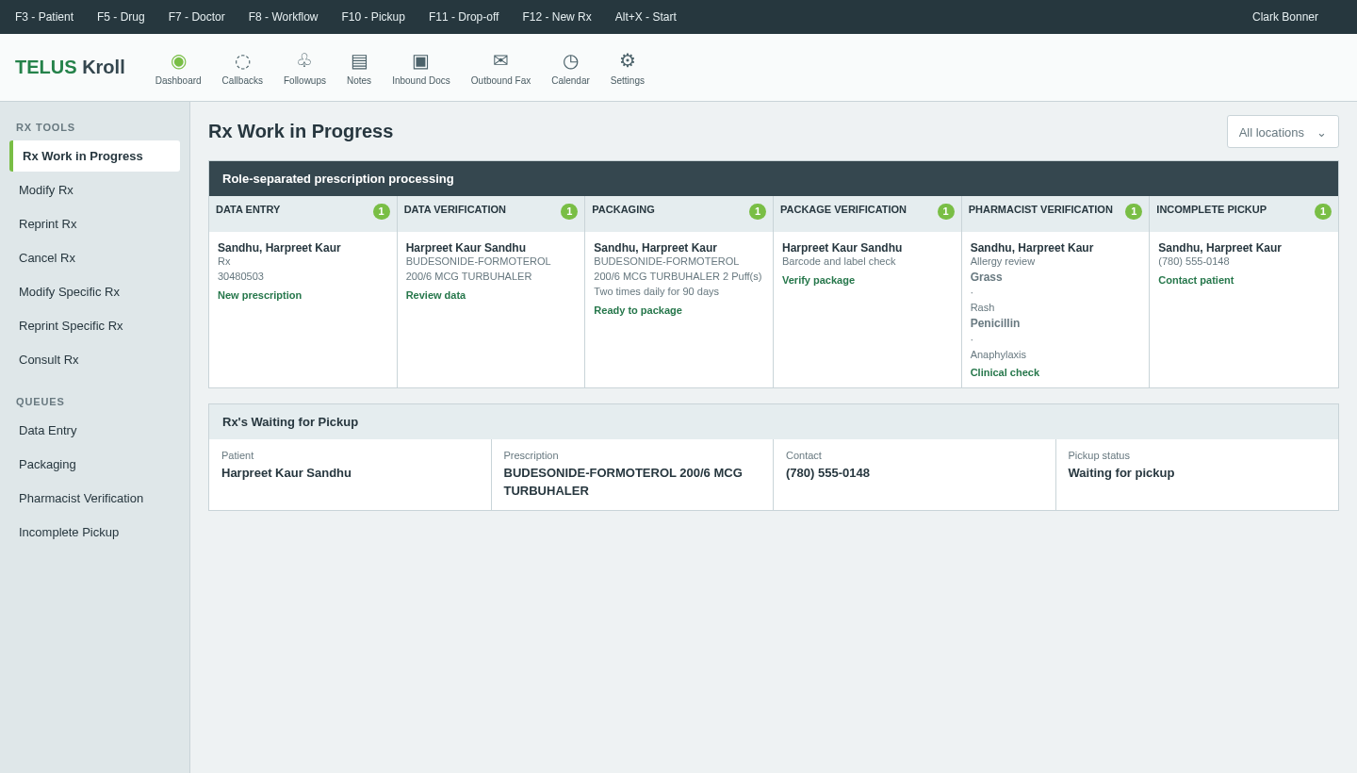Open the Calendar clock icon
This screenshot has height=773, width=1357.
pos(570,61)
